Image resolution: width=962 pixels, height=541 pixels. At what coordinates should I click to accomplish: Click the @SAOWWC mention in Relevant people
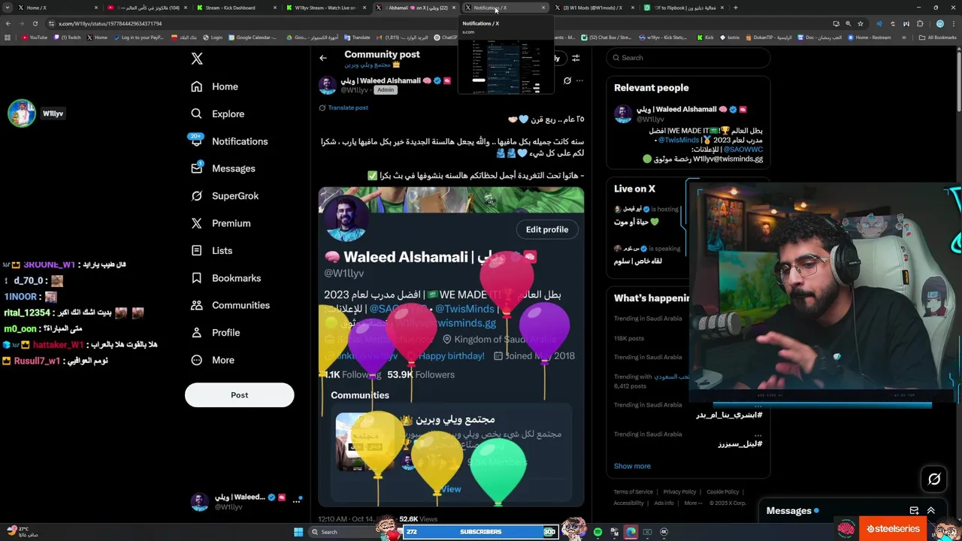coord(745,150)
